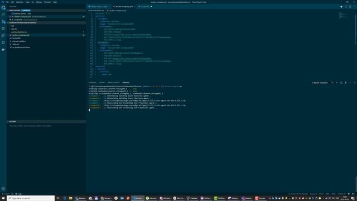This screenshot has width=357, height=201.
Task: Open the Manage gear at activity bar bottom
Action: pos(3,189)
